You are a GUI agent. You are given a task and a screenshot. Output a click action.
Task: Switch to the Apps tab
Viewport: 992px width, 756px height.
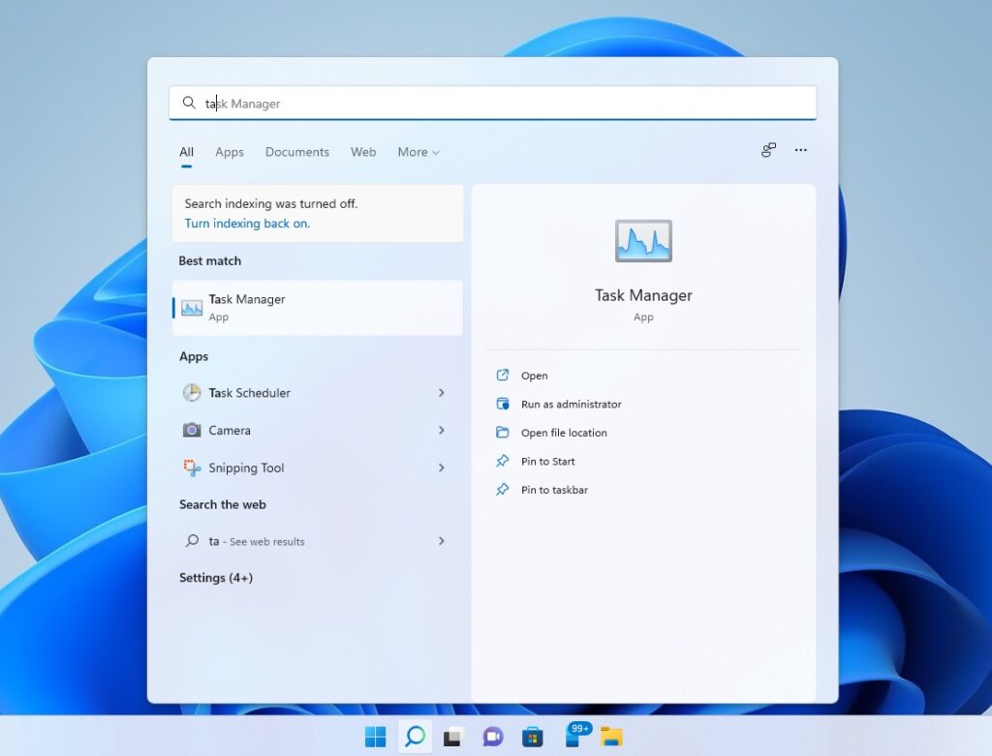(230, 152)
